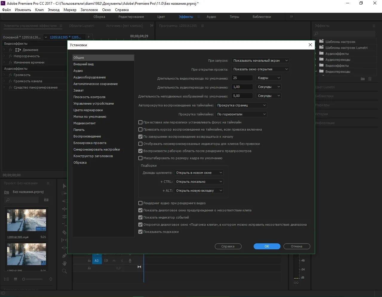Screen dimensions: 382x297
Task: Open Автопрокрутка воспроизведения Прокрутка страниц dropdown
Action: click(x=241, y=105)
